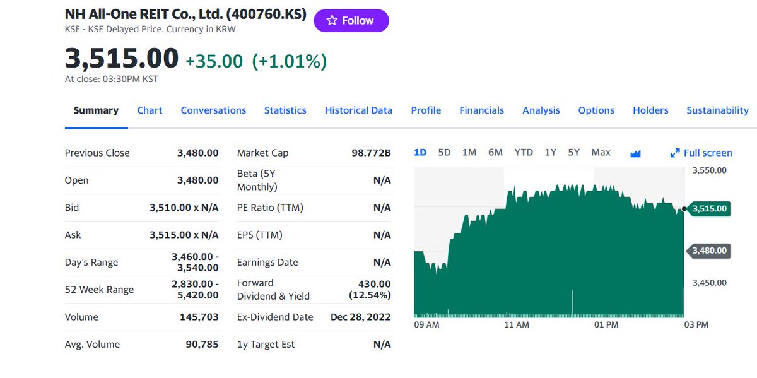Image resolution: width=757 pixels, height=378 pixels.
Task: Open the mountain chart type icon
Action: (x=635, y=153)
